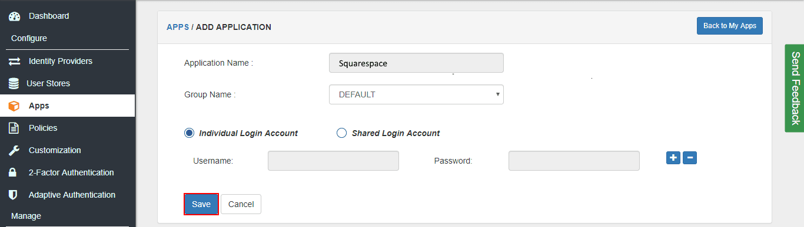Click the Application Name label

pos(218,63)
